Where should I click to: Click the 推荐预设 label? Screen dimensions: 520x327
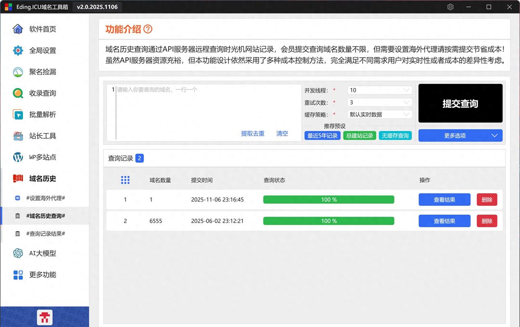pos(335,126)
